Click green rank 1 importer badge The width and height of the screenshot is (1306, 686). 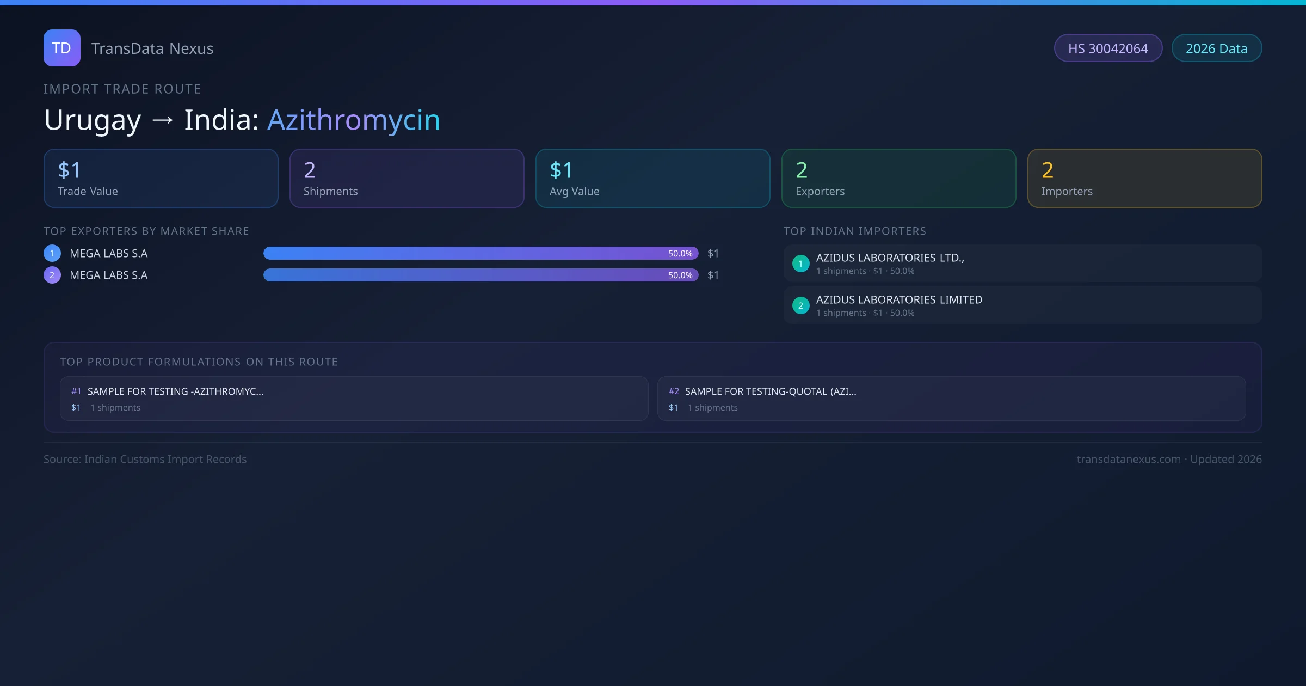(x=800, y=264)
